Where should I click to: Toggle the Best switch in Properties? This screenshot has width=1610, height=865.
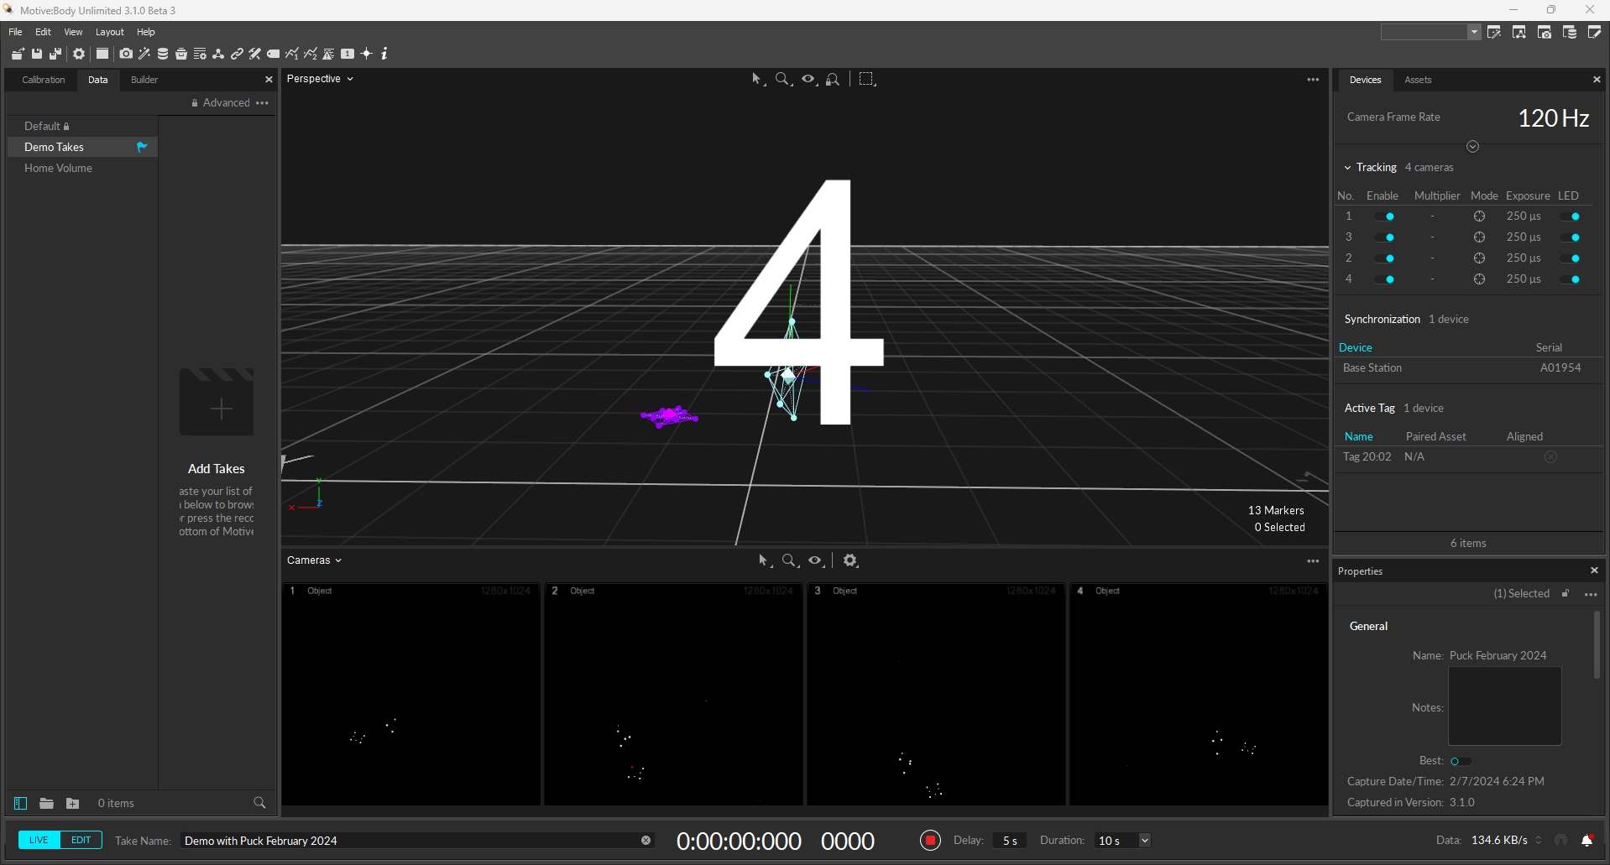click(1460, 761)
